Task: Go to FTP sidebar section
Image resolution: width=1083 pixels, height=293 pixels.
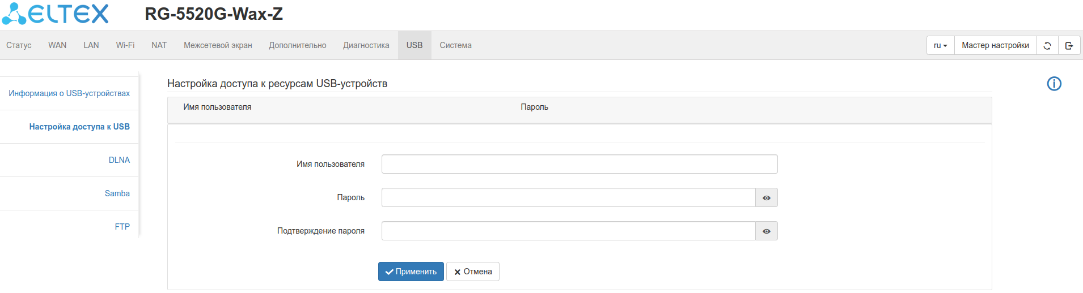Action: pyautogui.click(x=122, y=227)
